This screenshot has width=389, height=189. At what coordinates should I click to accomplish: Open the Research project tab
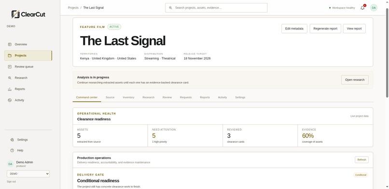(x=148, y=97)
